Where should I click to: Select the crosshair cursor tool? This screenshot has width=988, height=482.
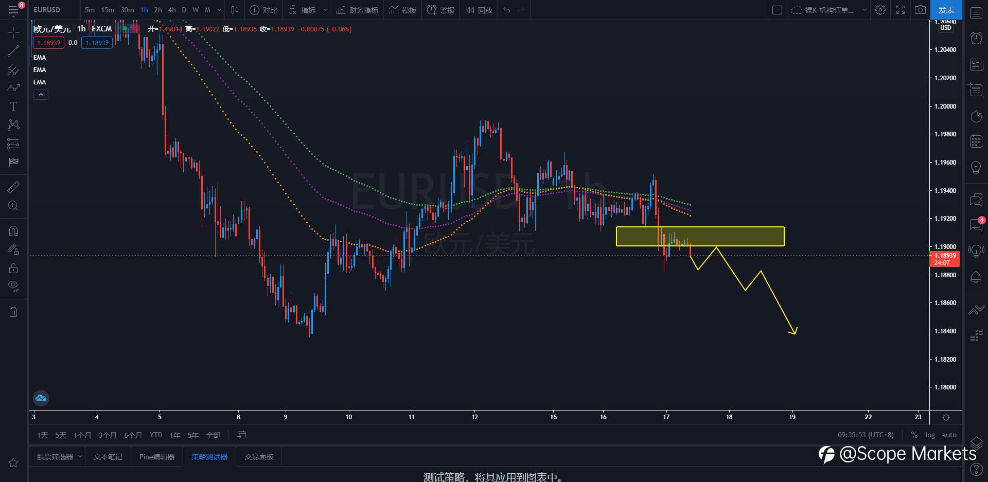[13, 32]
